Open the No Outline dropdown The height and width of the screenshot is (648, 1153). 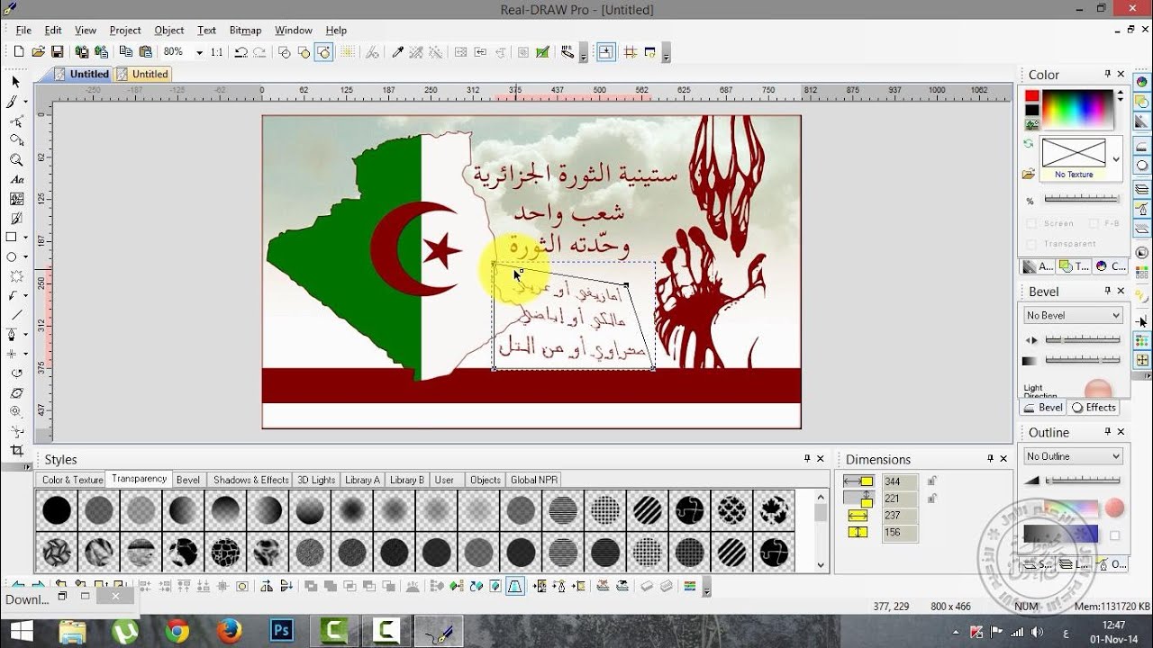[x=1073, y=456]
